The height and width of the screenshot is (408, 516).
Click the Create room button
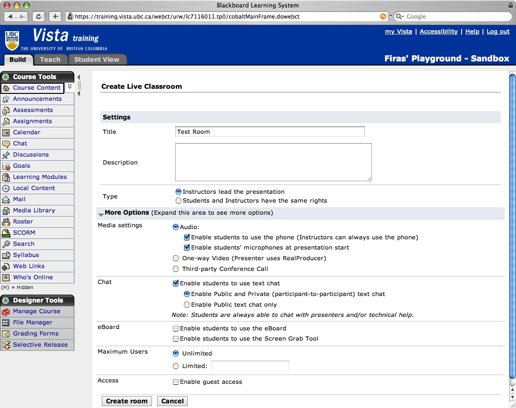pos(126,401)
